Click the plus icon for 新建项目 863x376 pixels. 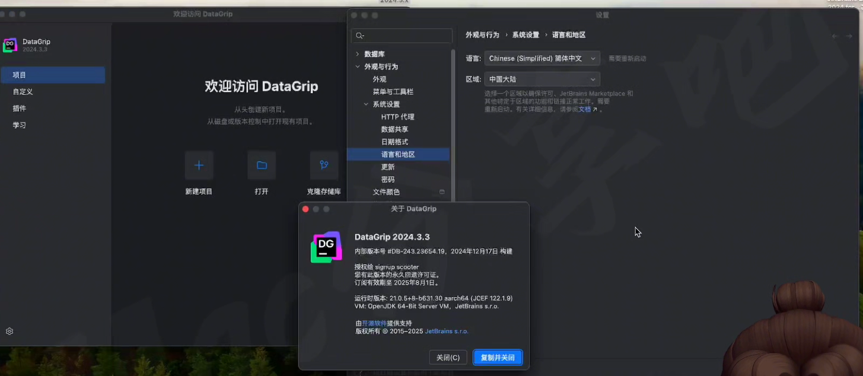tap(199, 165)
